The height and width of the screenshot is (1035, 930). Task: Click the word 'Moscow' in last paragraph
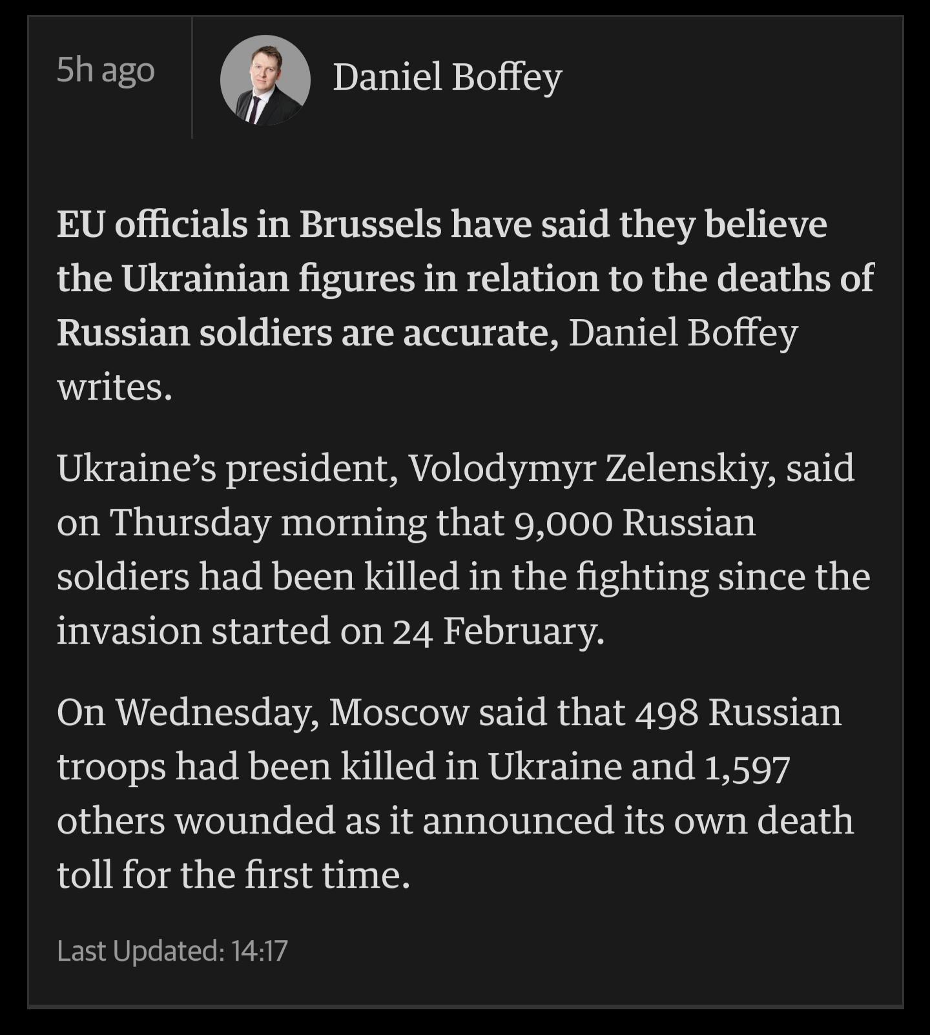[x=398, y=712]
